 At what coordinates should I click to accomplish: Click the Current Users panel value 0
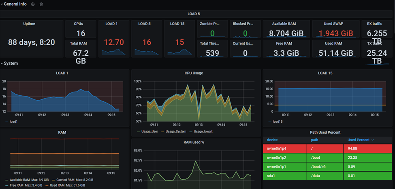pyautogui.click(x=245, y=53)
